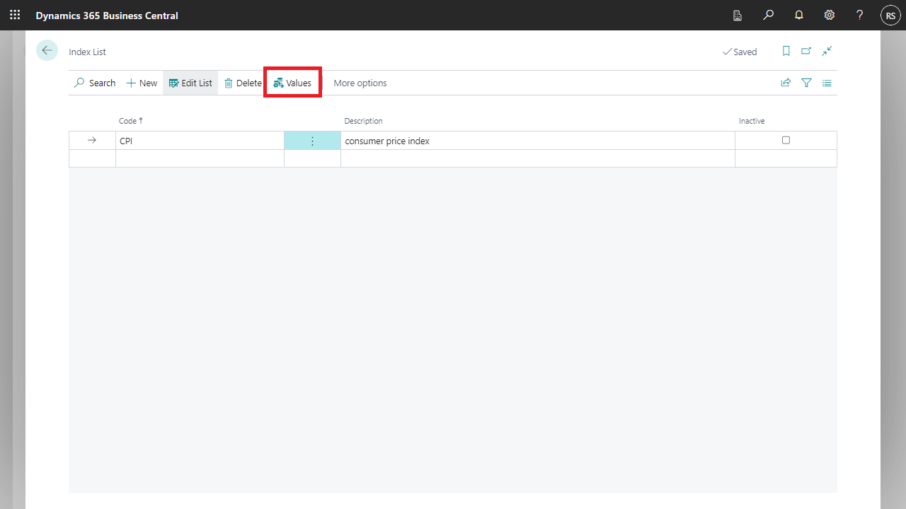906x509 pixels.
Task: Click Values action
Action: 292,83
